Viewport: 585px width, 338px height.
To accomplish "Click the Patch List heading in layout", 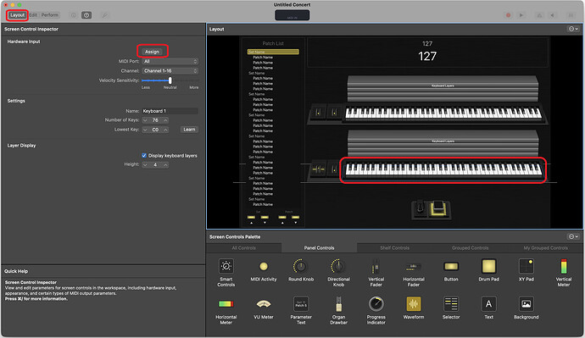I will 273,43.
